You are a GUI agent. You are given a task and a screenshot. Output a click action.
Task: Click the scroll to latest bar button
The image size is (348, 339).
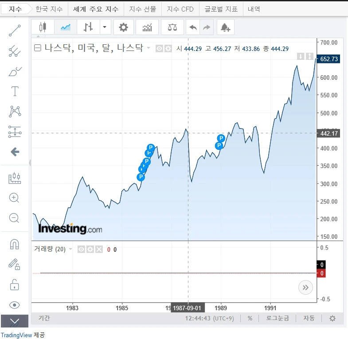(305, 288)
